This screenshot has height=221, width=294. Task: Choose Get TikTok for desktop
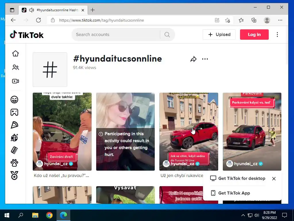click(x=238, y=178)
